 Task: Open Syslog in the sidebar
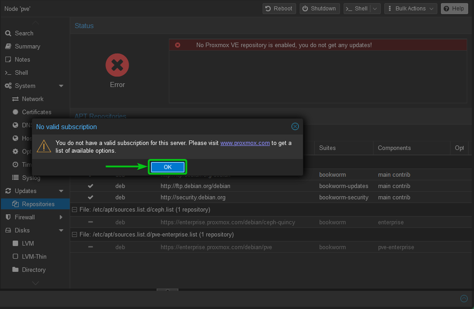click(x=31, y=178)
